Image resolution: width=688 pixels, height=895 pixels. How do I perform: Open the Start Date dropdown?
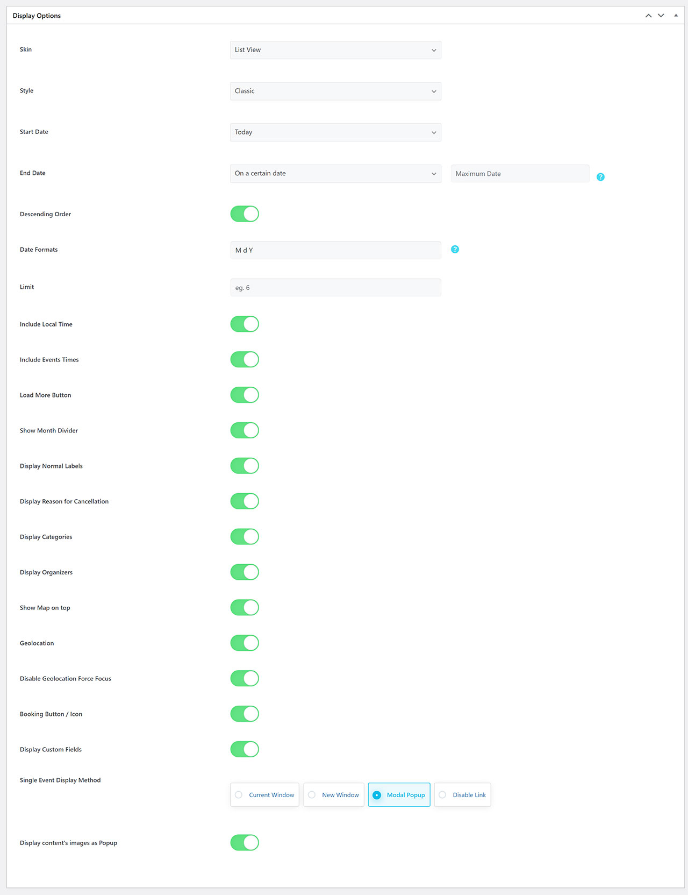(335, 132)
